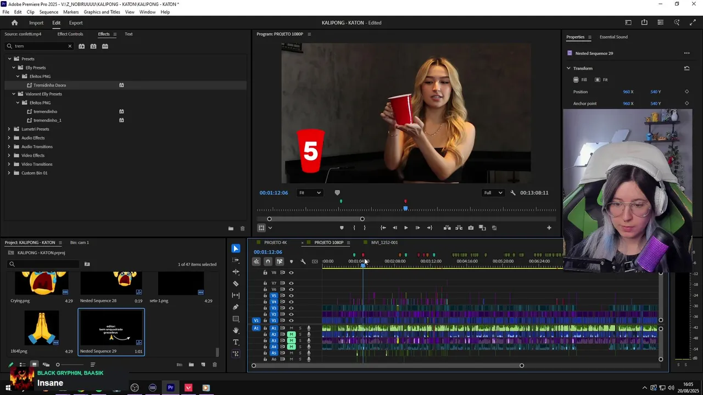The image size is (703, 395).
Task: Click New Item icon in Project panel
Action: tap(203, 364)
